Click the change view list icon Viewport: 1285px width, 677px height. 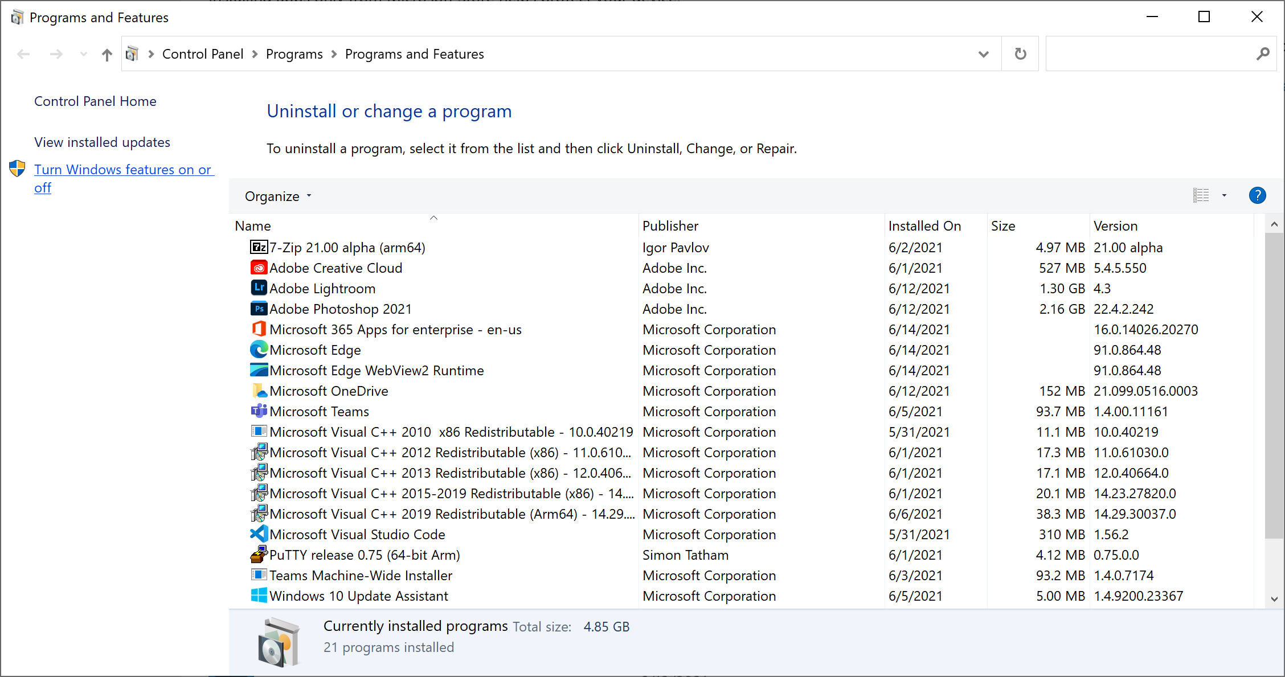pos(1201,195)
